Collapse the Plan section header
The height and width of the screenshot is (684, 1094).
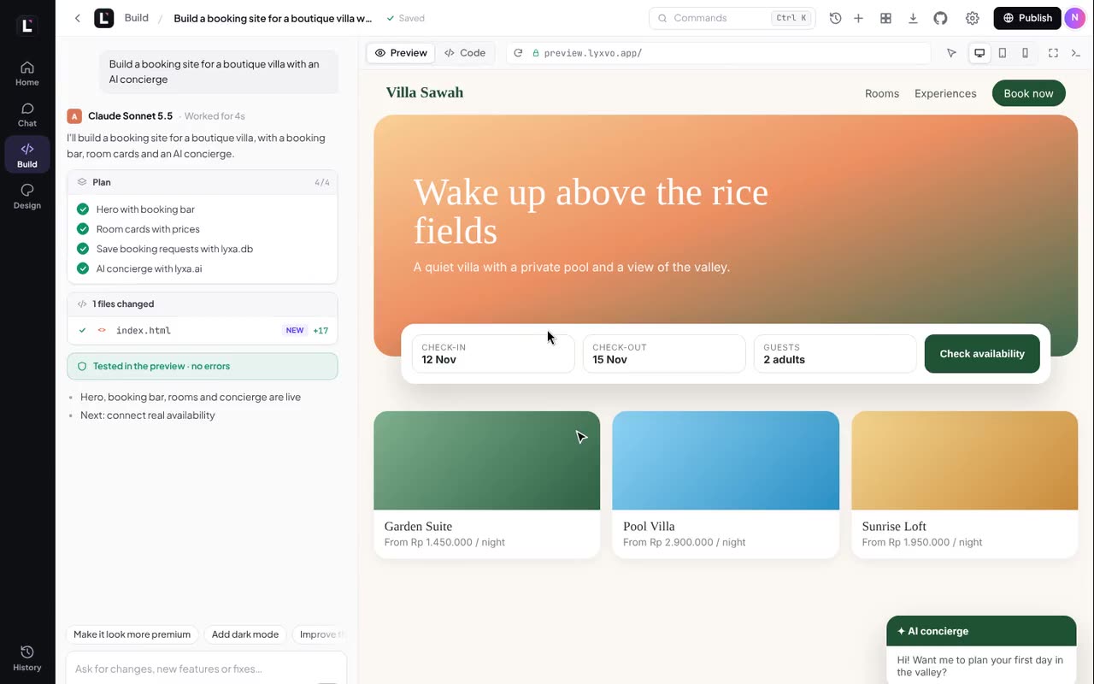pyautogui.click(x=203, y=182)
